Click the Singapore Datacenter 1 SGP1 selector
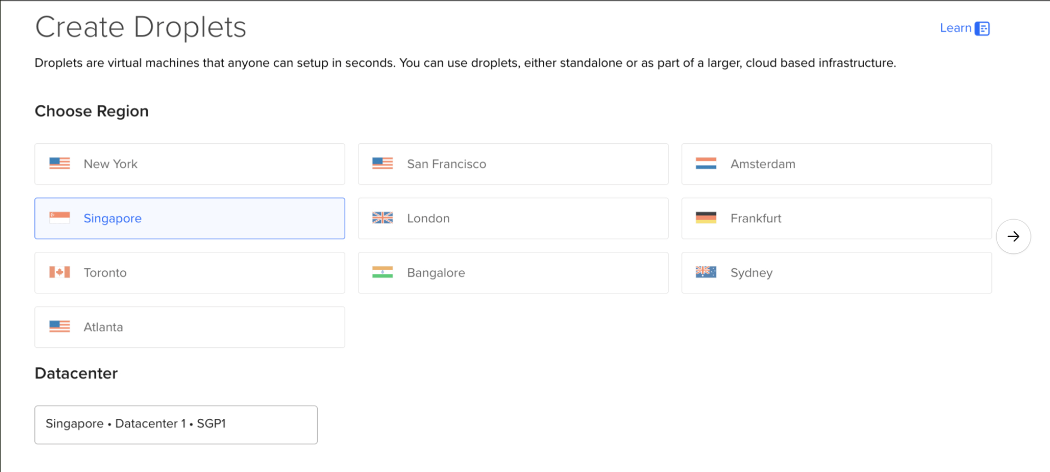The image size is (1050, 472). (176, 424)
